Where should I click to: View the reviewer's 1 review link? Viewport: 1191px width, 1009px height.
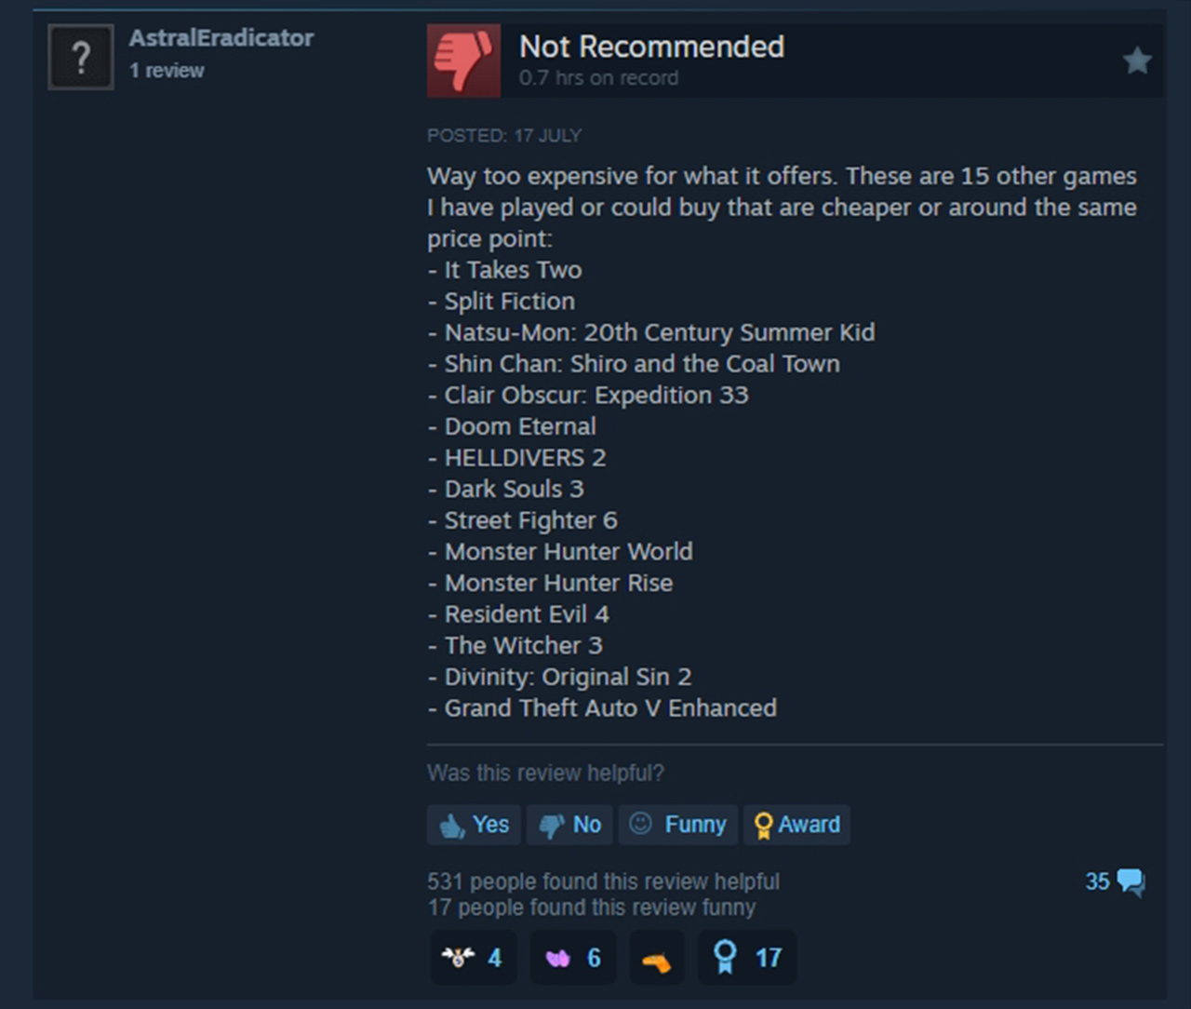[x=167, y=71]
